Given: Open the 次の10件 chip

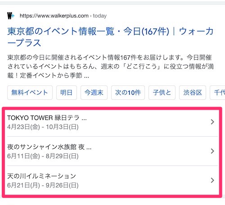Looking at the screenshot, I should (x=128, y=93).
